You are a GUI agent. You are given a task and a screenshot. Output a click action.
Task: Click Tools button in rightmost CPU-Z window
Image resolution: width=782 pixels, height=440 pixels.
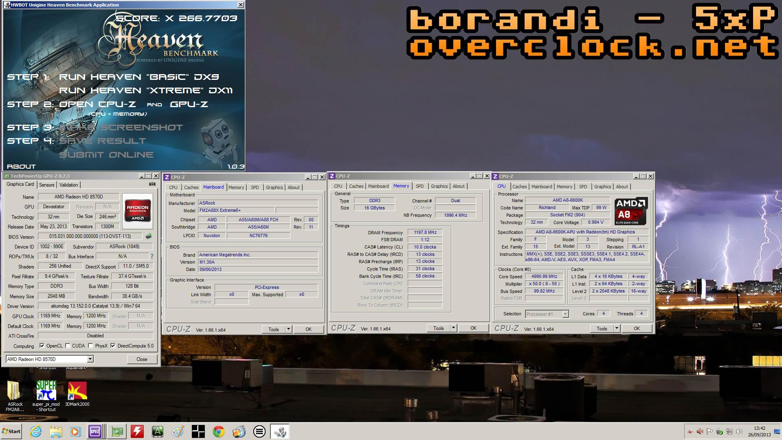[602, 328]
